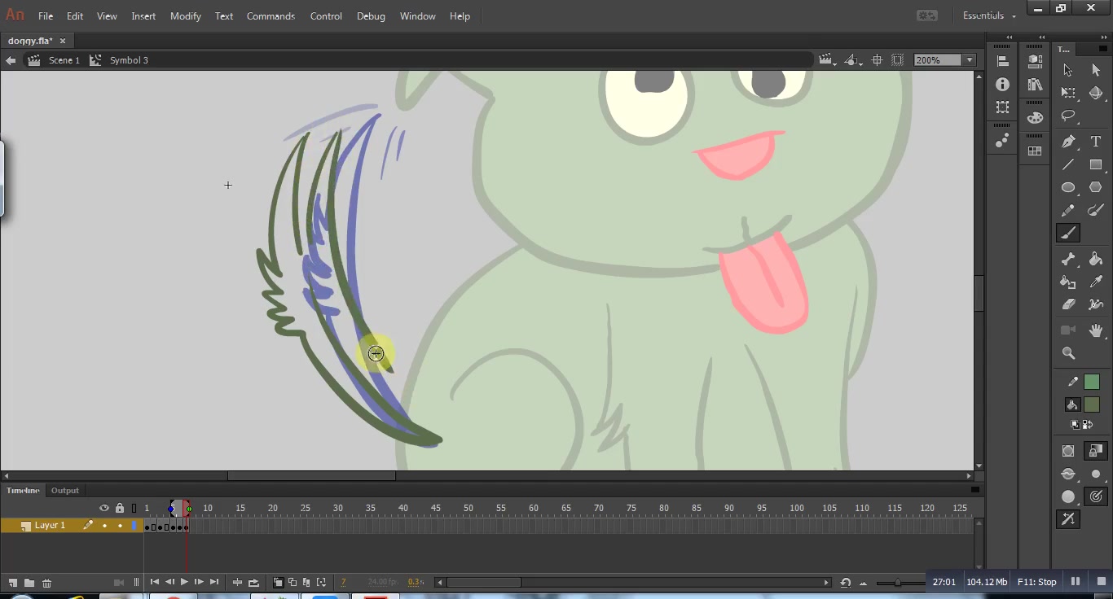The height and width of the screenshot is (599, 1113).
Task: Show all layers as outlines
Action: pyautogui.click(x=134, y=508)
